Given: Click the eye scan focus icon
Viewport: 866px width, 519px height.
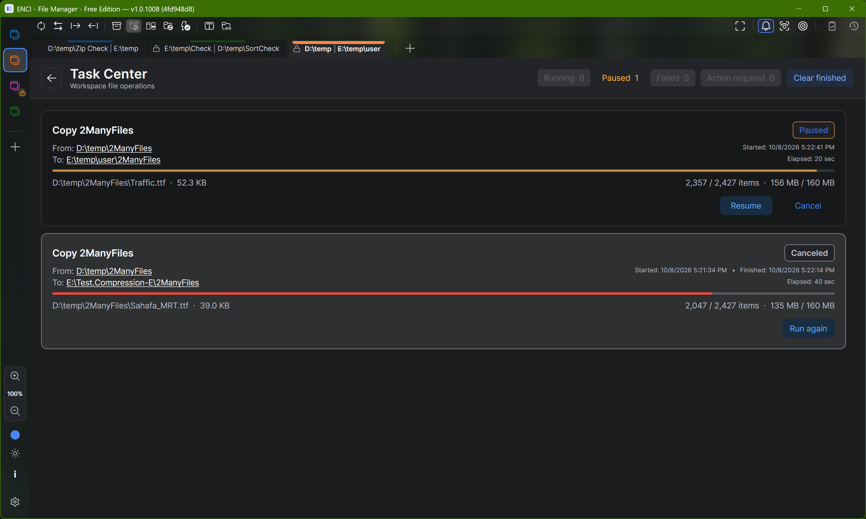Looking at the screenshot, I should point(784,26).
